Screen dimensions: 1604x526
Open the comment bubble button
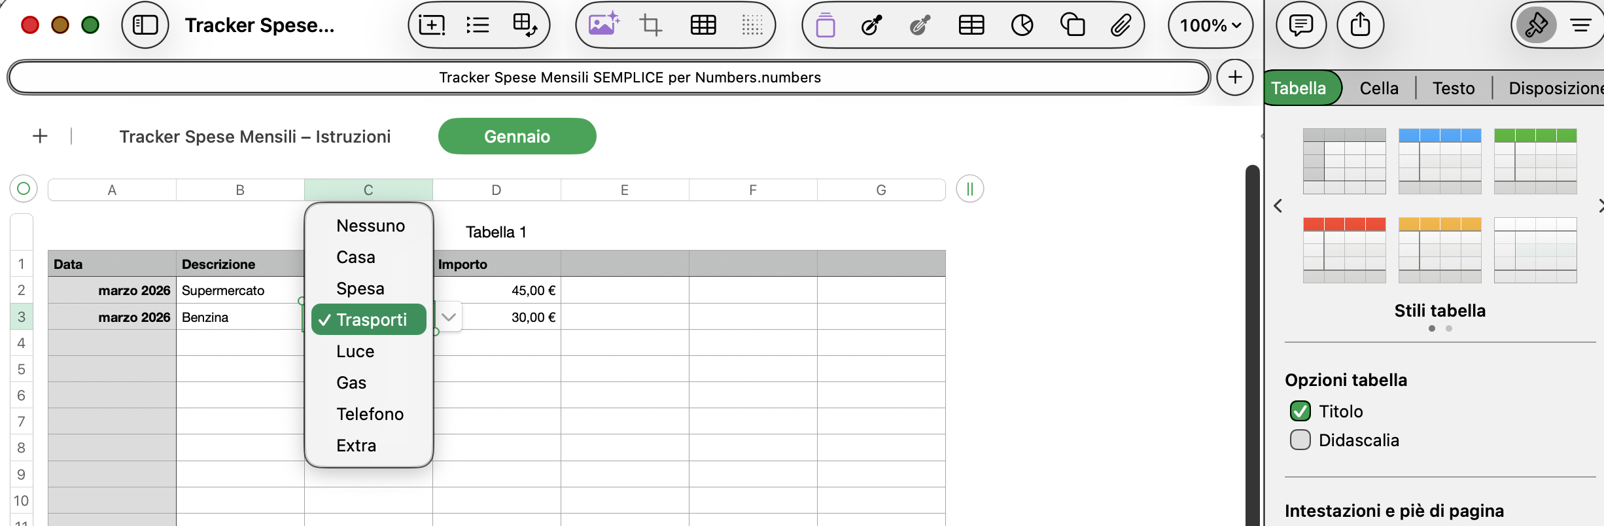click(x=1300, y=26)
